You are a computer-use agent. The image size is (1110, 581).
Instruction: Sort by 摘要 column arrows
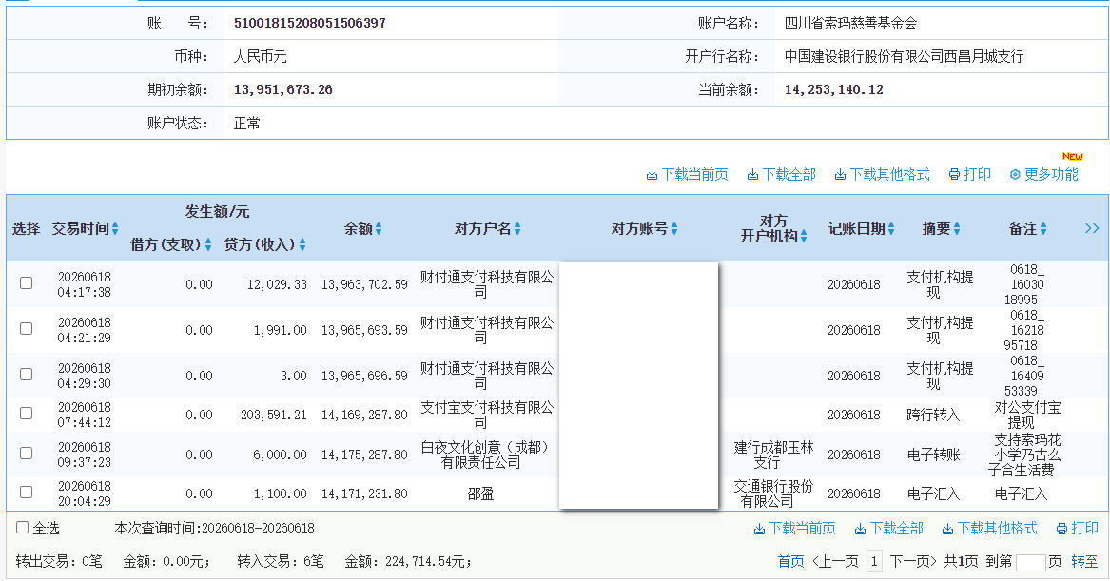click(x=957, y=228)
